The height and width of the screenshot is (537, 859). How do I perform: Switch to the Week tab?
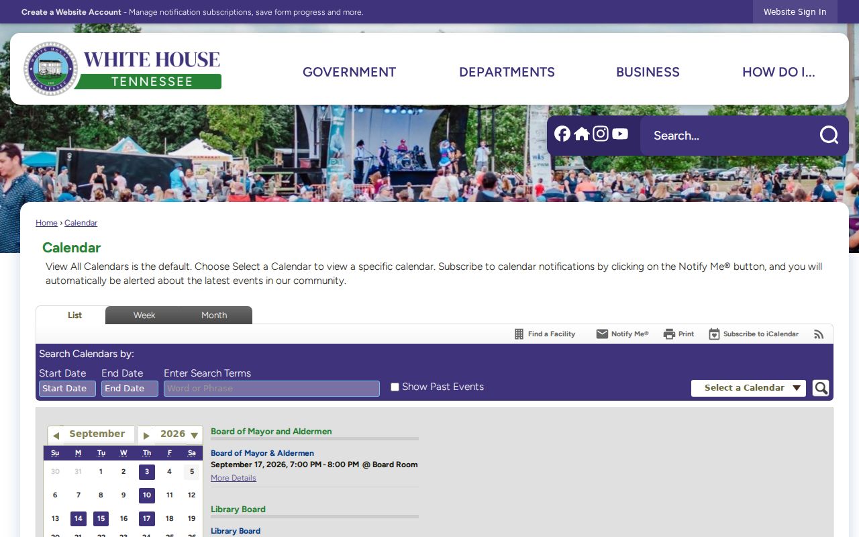(x=144, y=315)
